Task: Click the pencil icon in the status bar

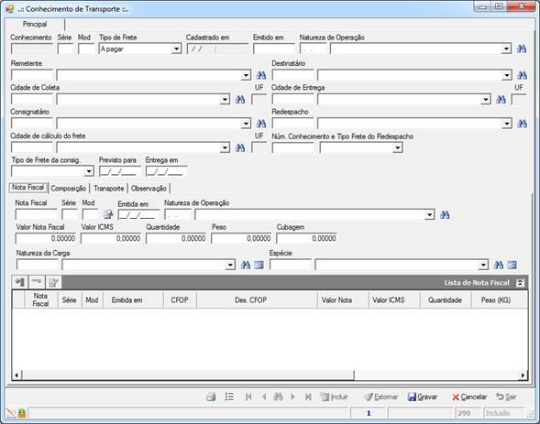Action: point(11,413)
